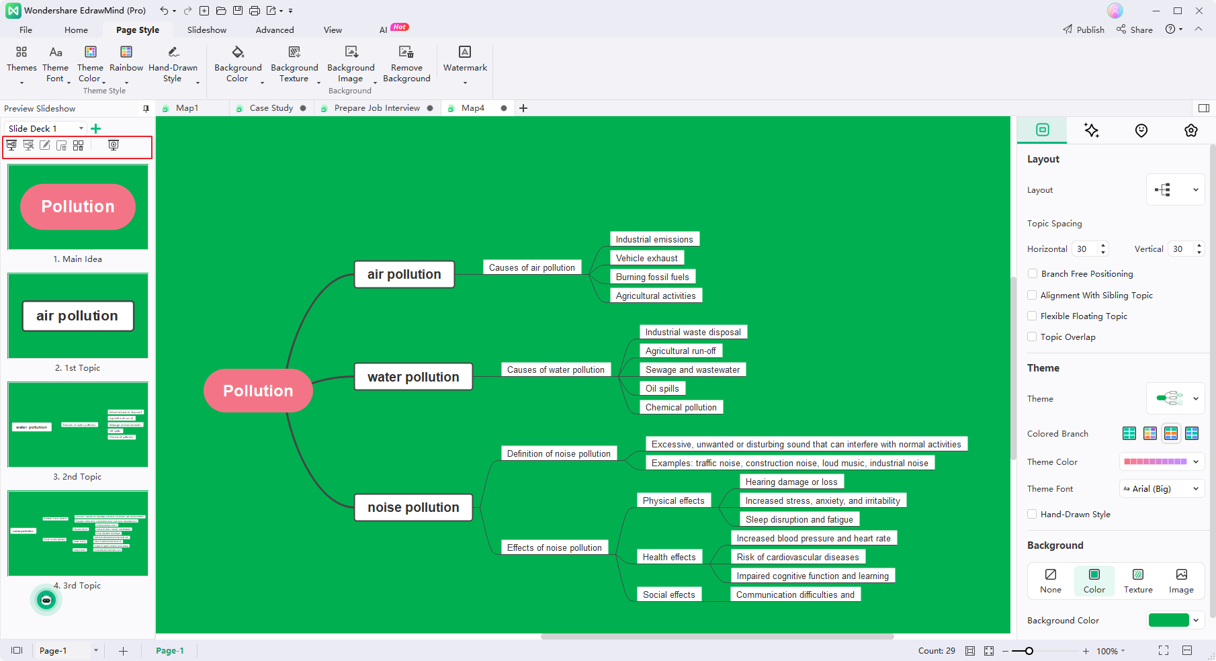Click the fit-to-page icon in status bar
This screenshot has width=1216, height=661.
[970, 651]
